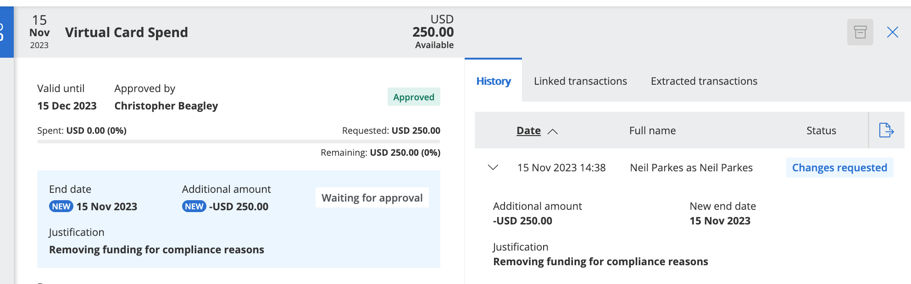
Task: Click the NEW badge beside Additional amount
Action: point(194,207)
